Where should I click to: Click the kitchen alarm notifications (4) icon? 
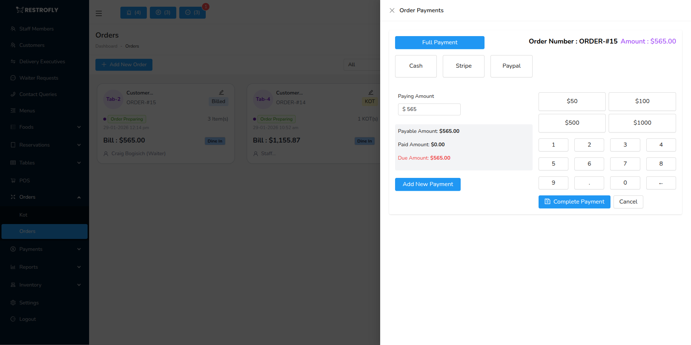point(133,12)
